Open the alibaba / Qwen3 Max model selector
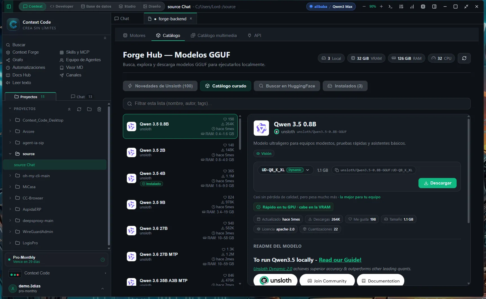This screenshot has width=486, height=299. (x=331, y=6)
